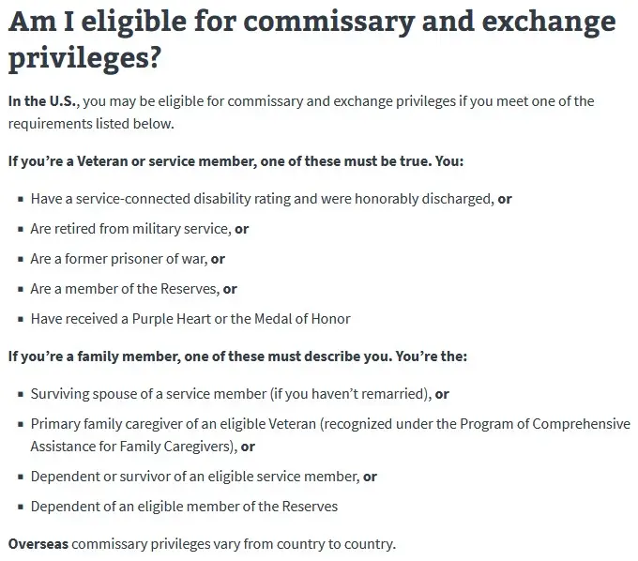Viewport: 638px width, 561px height.
Task: Click the "If you're a Veteran or service member" subheading
Action: [235, 161]
